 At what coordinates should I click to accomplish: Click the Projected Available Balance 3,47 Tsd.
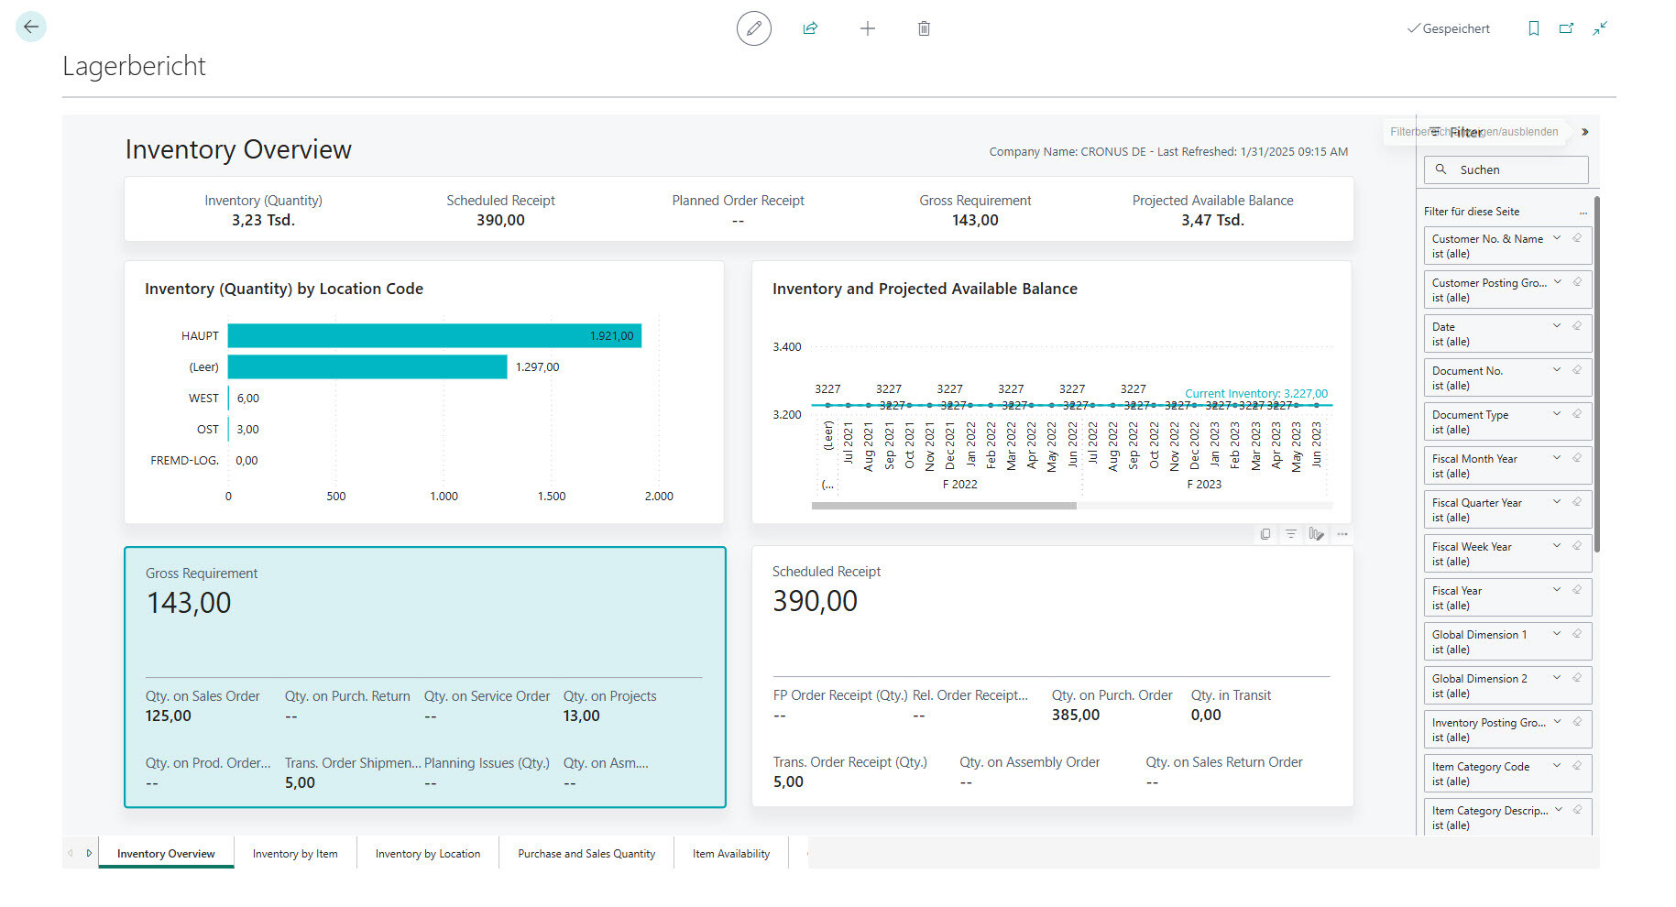click(1212, 220)
